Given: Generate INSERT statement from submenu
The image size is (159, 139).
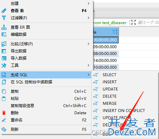Looking at the screenshot, I should [x=125, y=82].
